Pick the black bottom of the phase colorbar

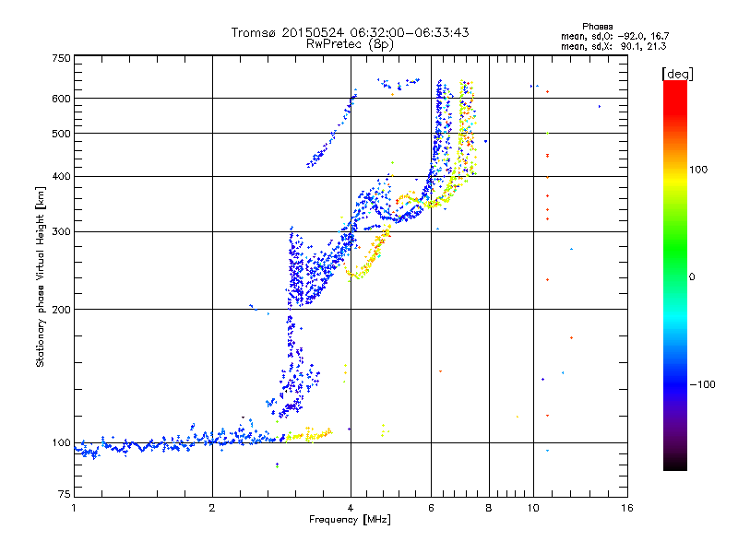coord(675,464)
